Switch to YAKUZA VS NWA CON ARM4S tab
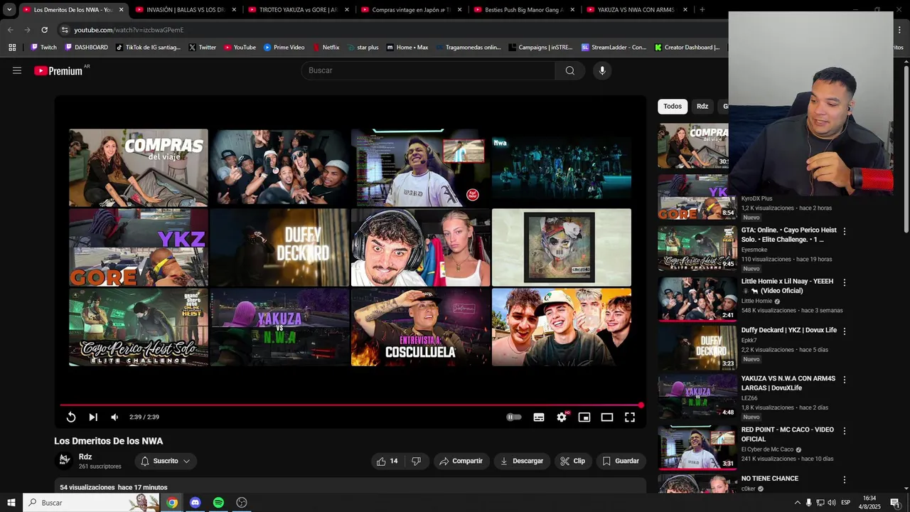The image size is (910, 512). [637, 9]
